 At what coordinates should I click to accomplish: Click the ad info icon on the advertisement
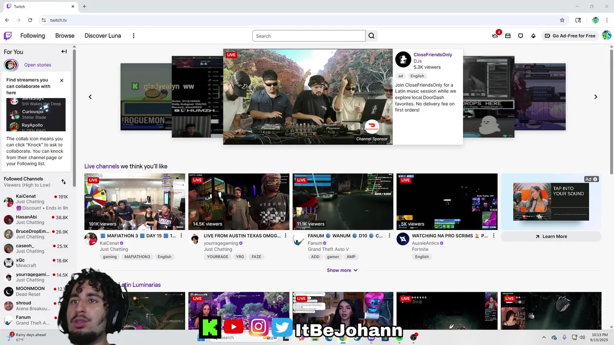[595, 179]
